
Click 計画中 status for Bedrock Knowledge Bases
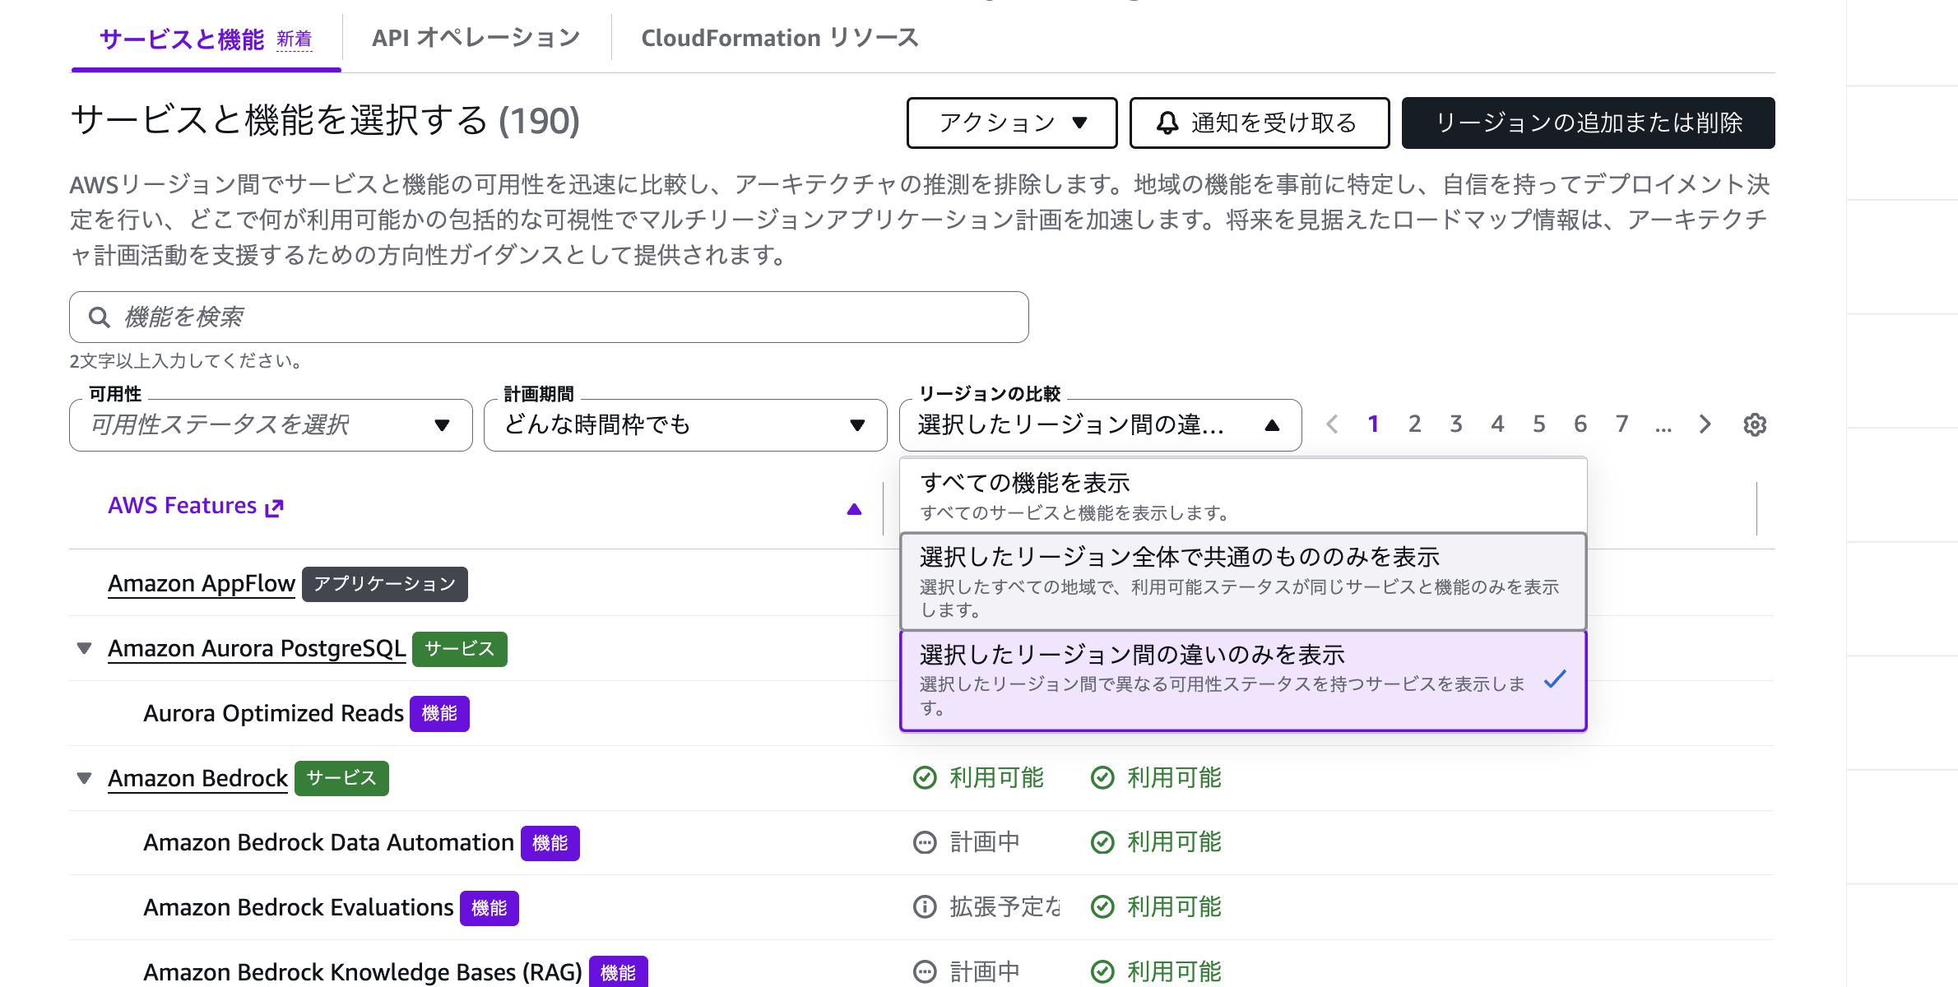(x=967, y=971)
